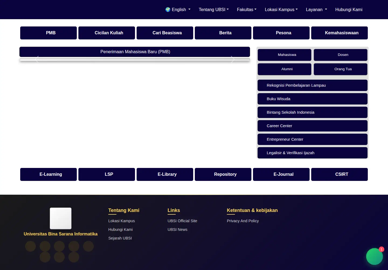Select the Pesona button
Image resolution: width=388 pixels, height=270 pixels.
point(281,33)
